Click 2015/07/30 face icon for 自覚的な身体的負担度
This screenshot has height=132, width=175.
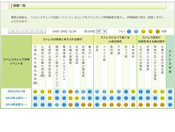[50, 92]
